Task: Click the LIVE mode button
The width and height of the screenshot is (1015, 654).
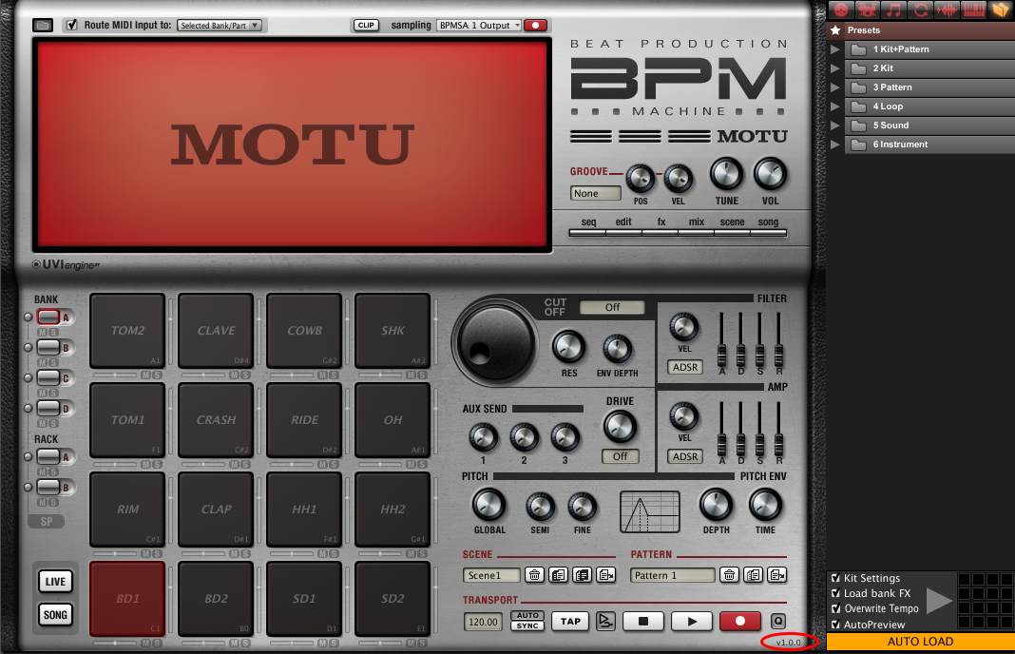Action: click(55, 582)
